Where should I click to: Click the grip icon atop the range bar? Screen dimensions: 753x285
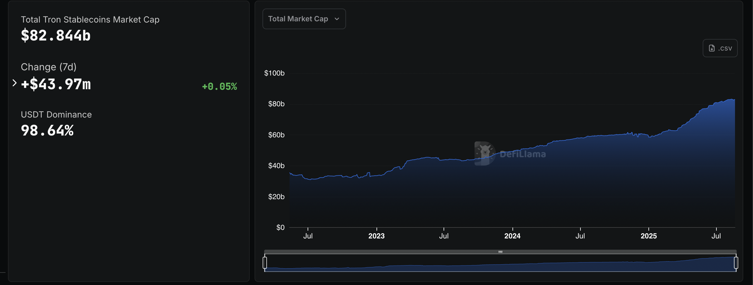click(500, 252)
